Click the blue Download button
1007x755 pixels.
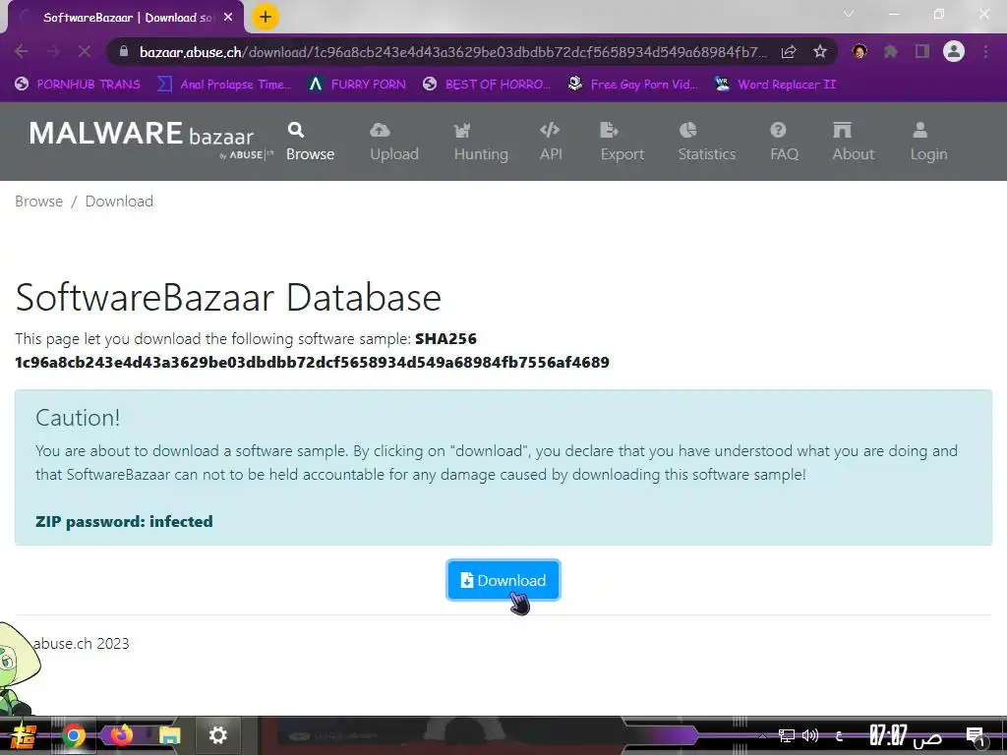[x=503, y=580]
